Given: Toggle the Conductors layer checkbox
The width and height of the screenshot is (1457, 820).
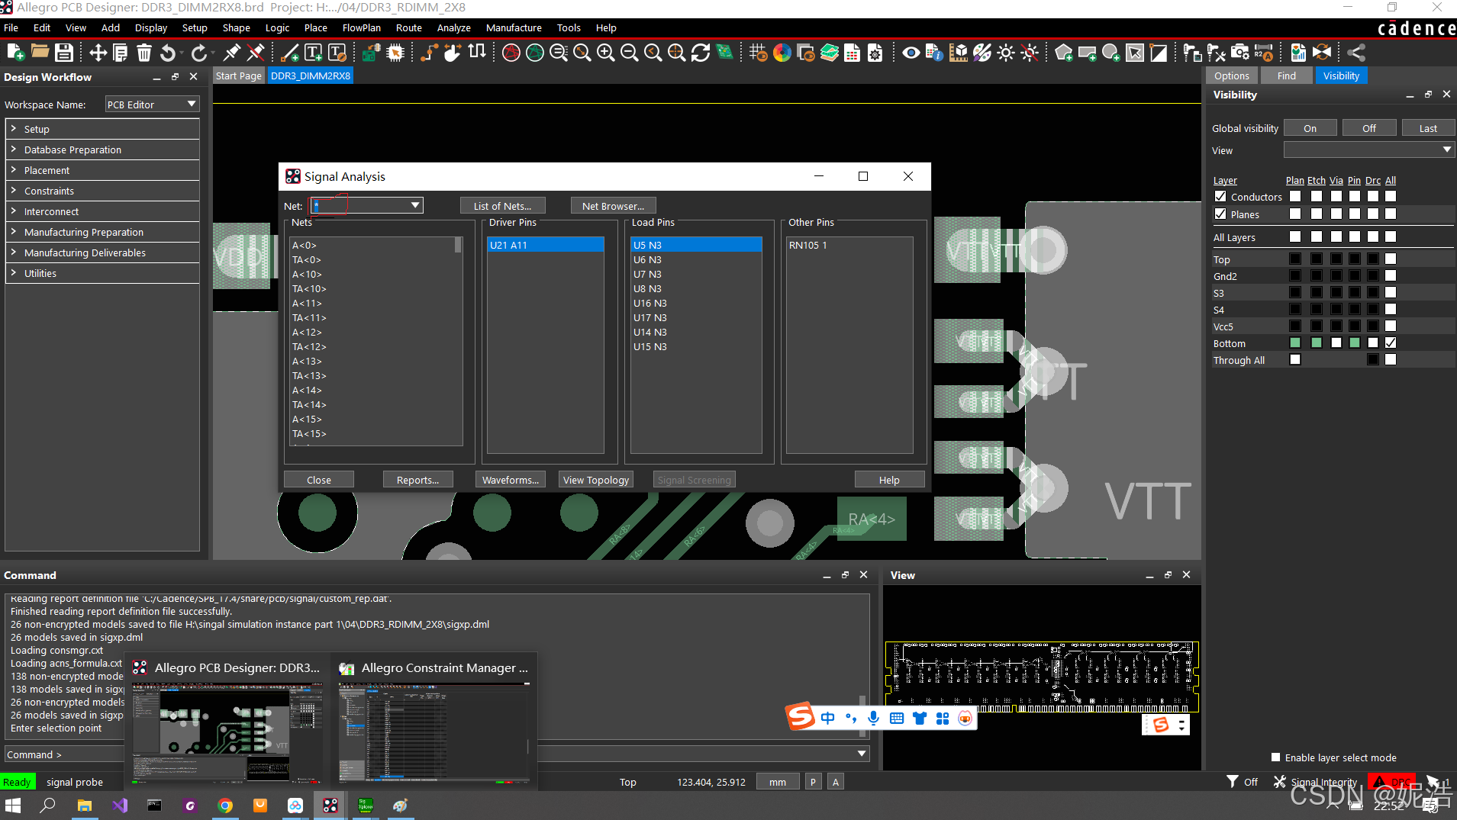Looking at the screenshot, I should (1220, 196).
